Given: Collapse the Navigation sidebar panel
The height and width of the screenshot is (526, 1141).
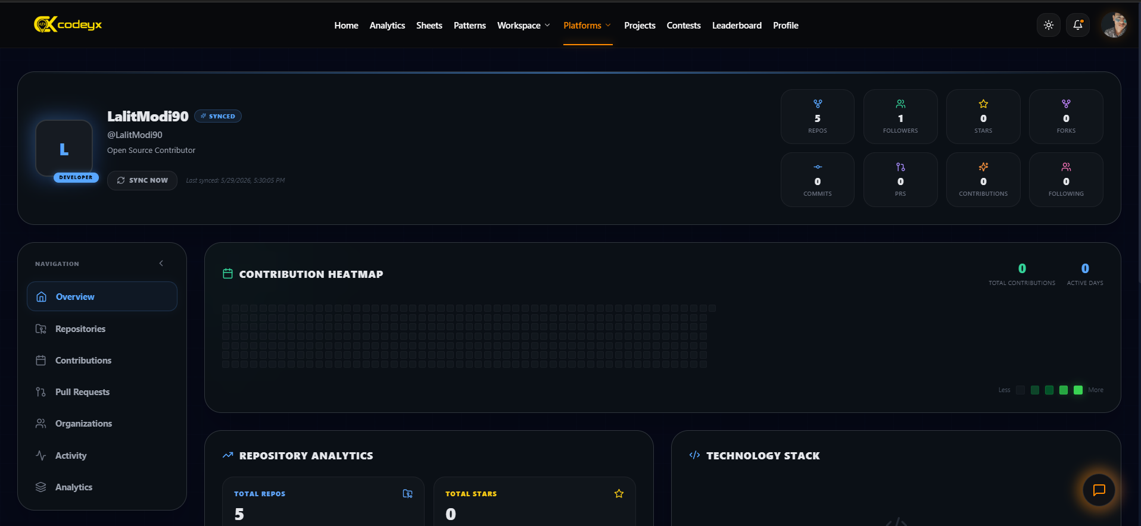Looking at the screenshot, I should (161, 263).
